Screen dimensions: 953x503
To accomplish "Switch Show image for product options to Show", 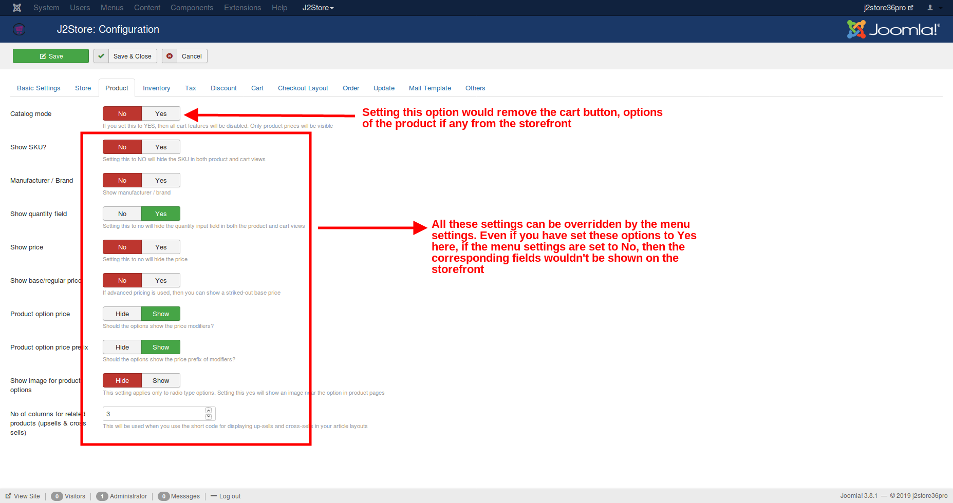I will [x=161, y=380].
